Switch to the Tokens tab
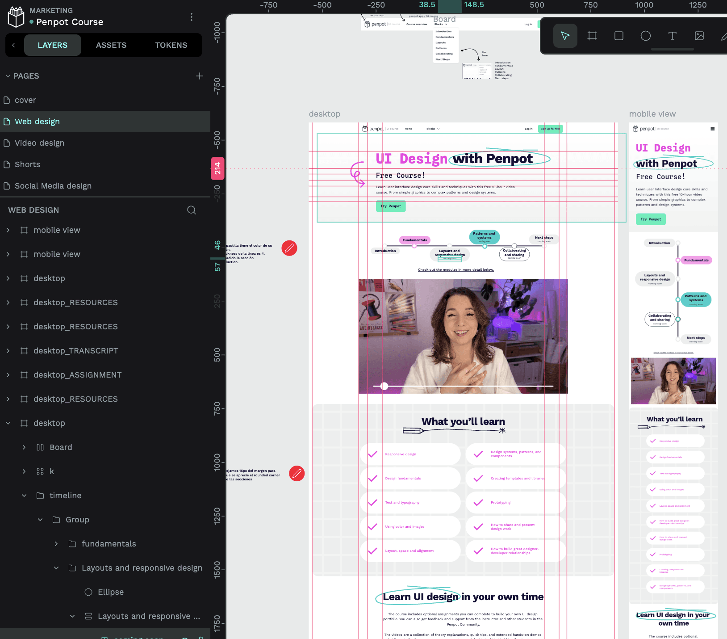 click(171, 45)
